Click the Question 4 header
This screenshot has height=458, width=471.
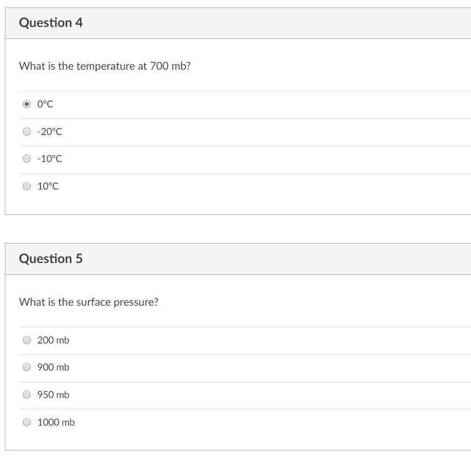click(51, 23)
